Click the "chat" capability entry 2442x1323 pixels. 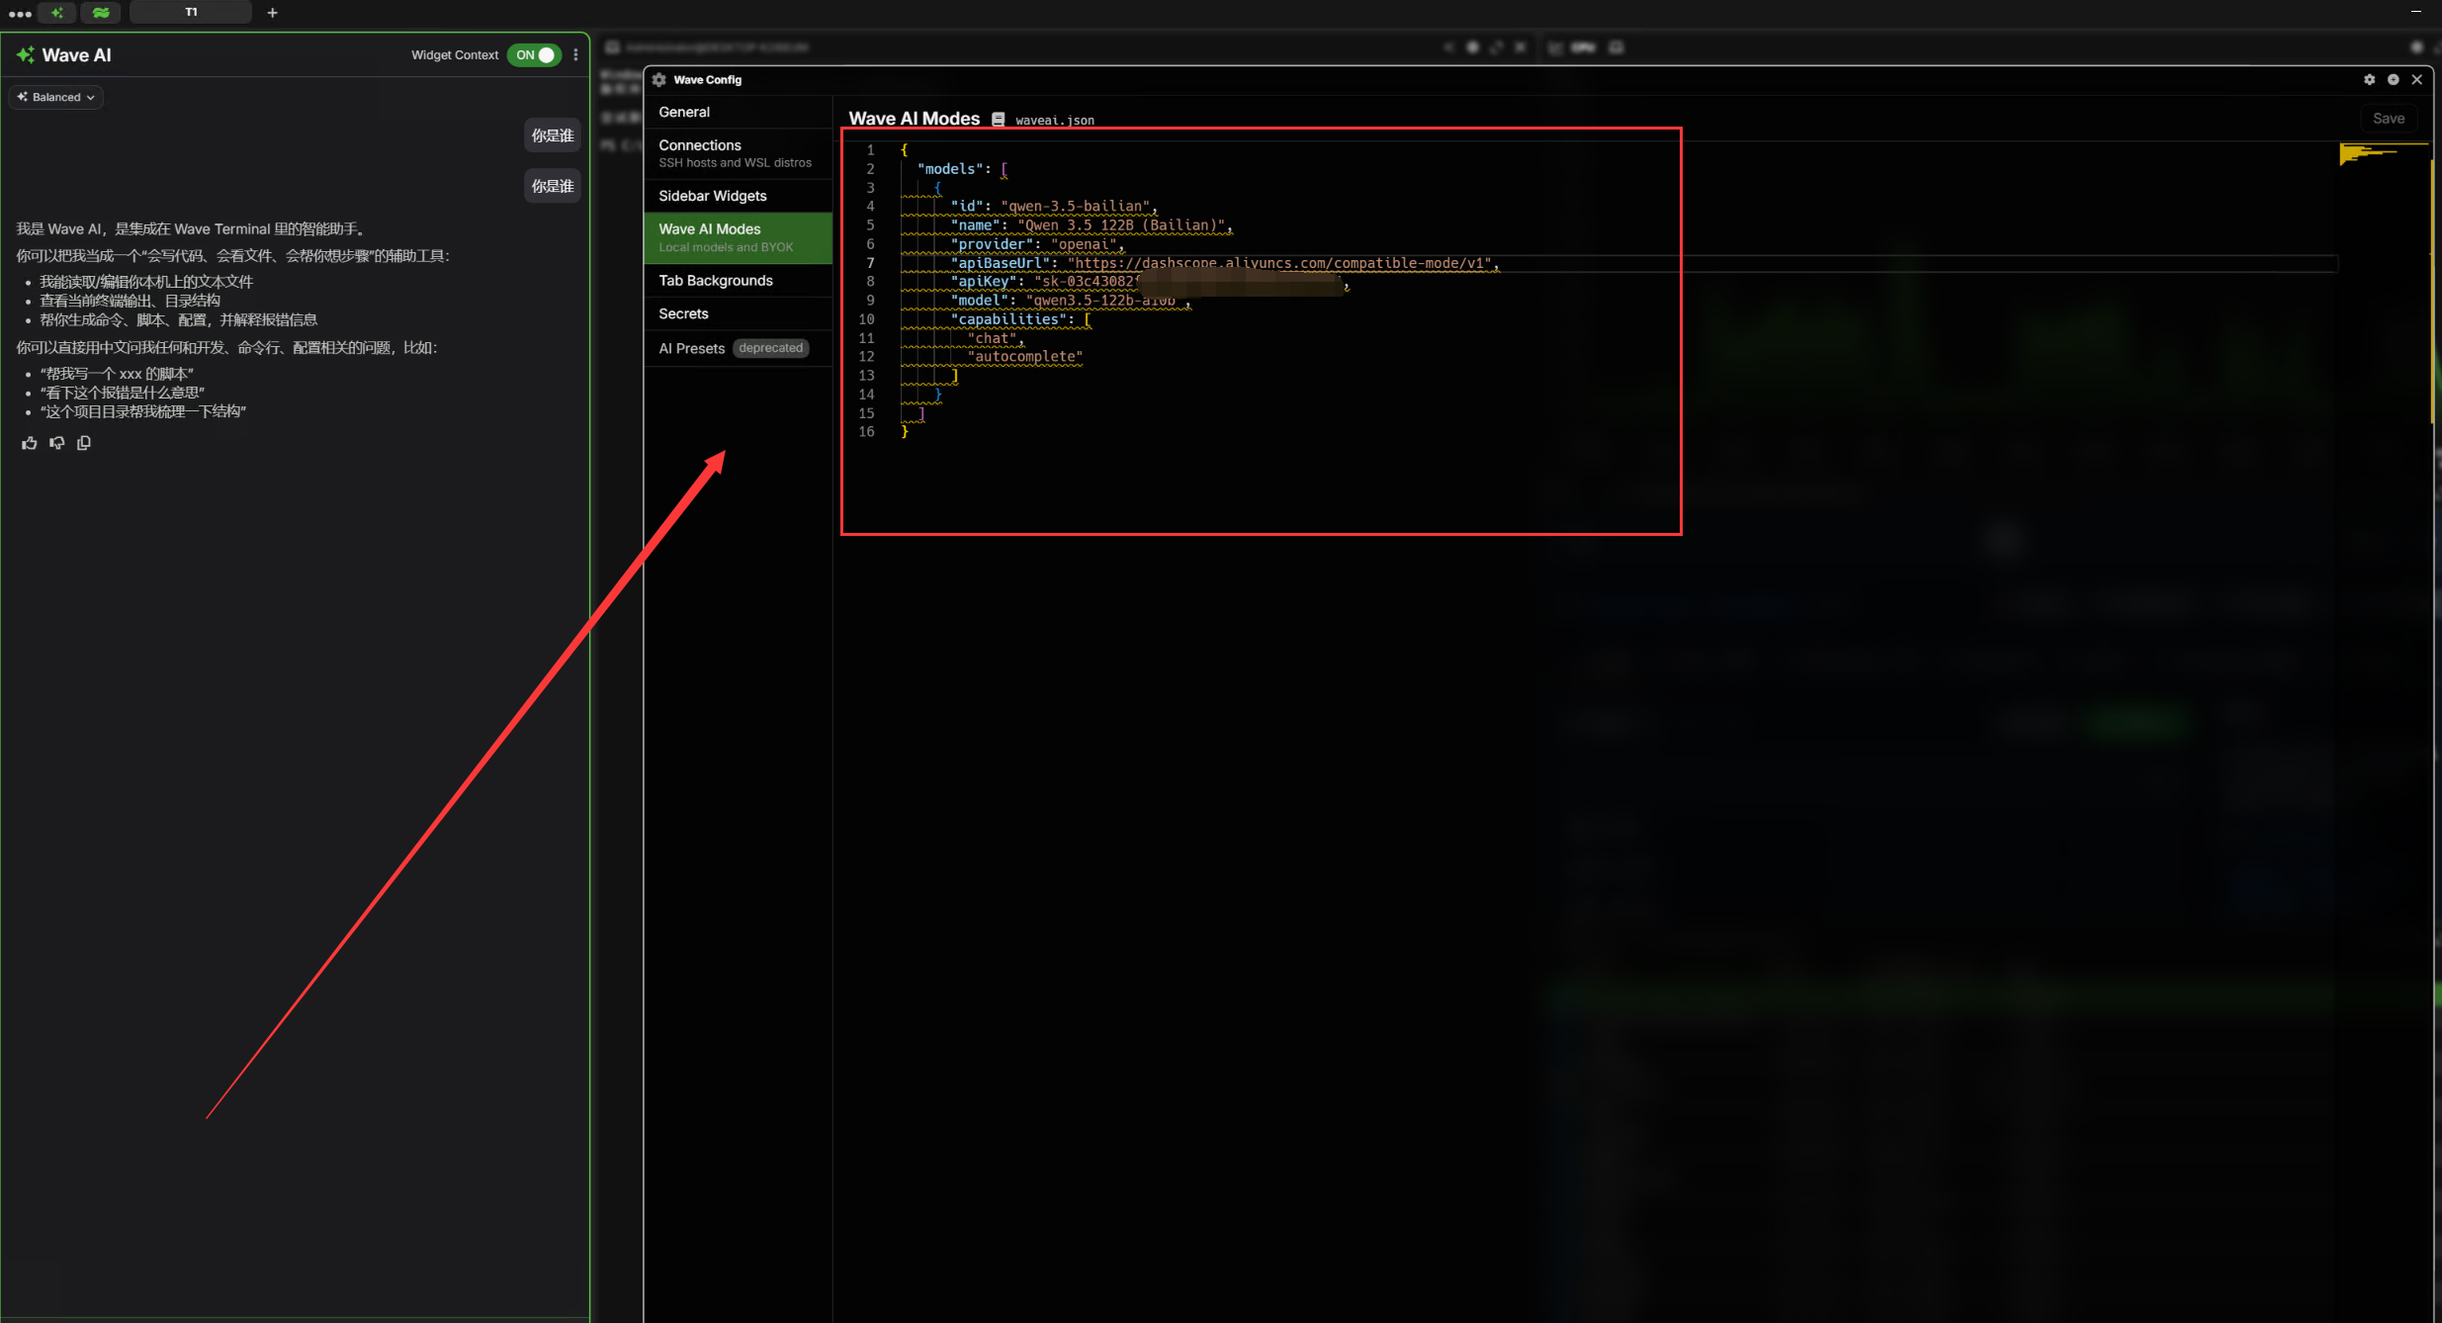[996, 338]
